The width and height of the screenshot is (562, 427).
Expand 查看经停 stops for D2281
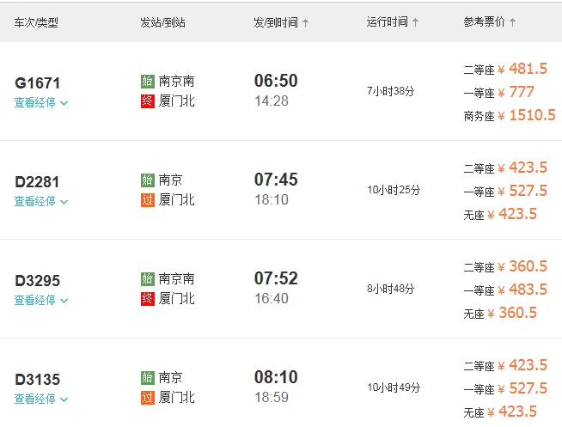(40, 202)
